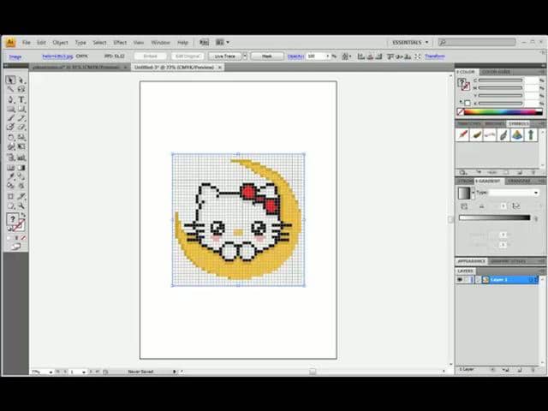The height and width of the screenshot is (411, 548).
Task: Select the Type tool
Action: [x=21, y=99]
